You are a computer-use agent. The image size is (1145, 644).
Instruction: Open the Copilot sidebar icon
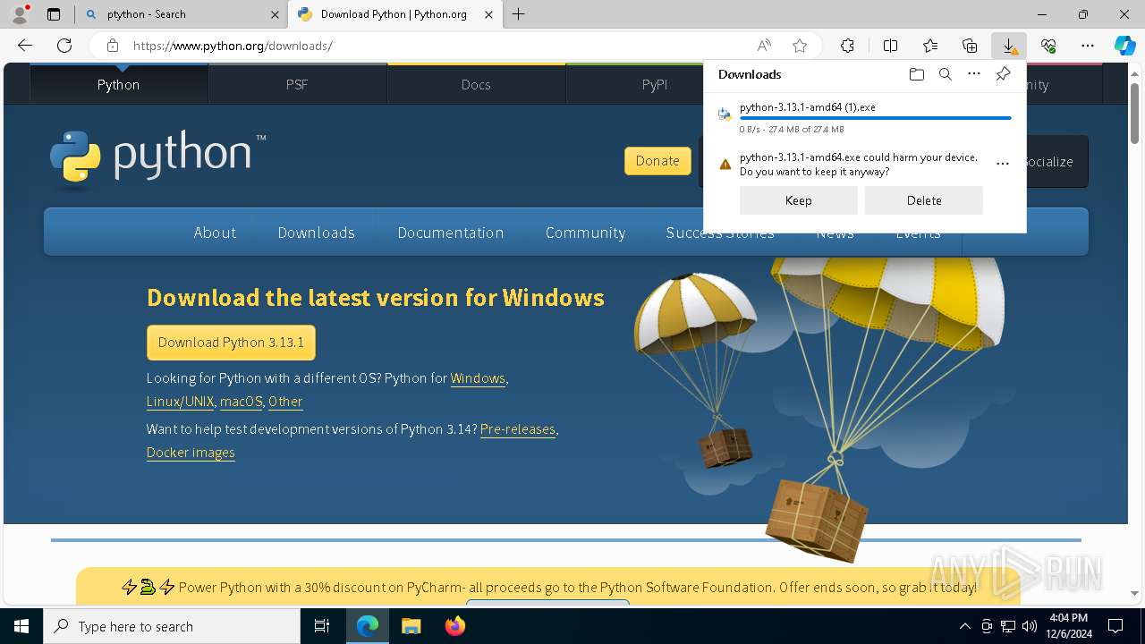[1124, 46]
